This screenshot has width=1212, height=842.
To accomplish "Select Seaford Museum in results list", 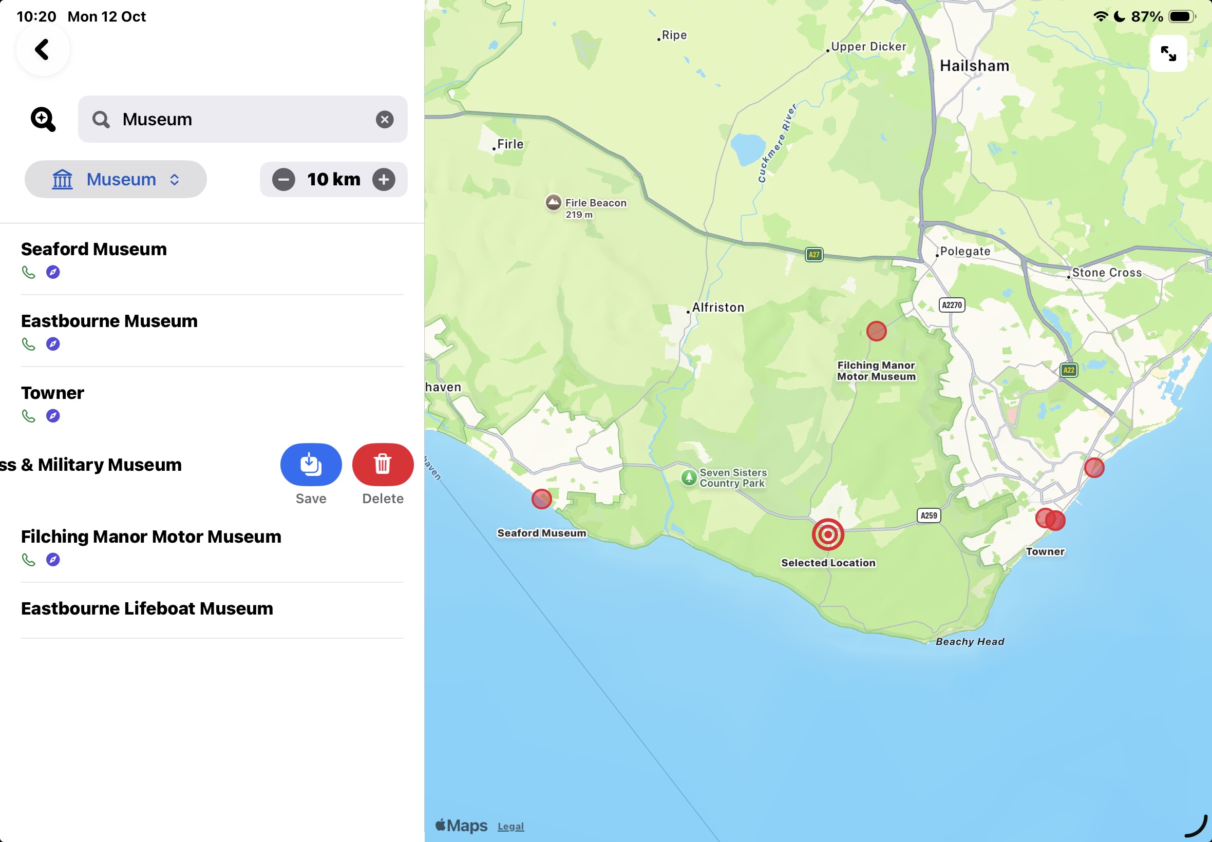I will click(212, 259).
